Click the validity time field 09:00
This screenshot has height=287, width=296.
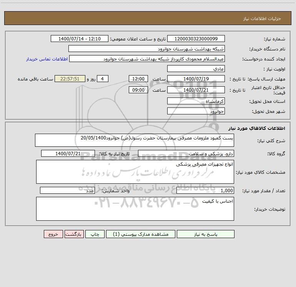(x=138, y=90)
